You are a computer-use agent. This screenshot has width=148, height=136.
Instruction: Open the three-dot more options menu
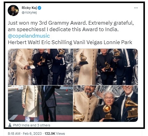pos(136,8)
